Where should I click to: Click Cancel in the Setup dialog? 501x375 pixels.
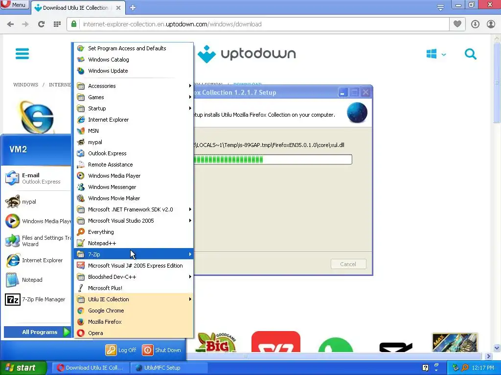point(348,264)
